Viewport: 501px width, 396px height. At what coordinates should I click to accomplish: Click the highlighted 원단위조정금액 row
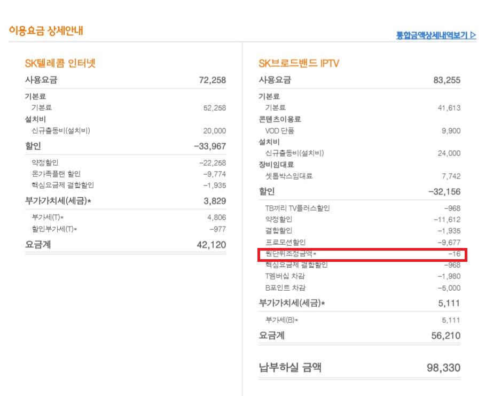(x=363, y=254)
